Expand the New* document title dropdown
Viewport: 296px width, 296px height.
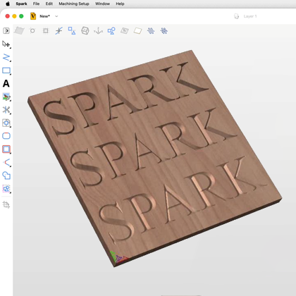click(x=56, y=16)
